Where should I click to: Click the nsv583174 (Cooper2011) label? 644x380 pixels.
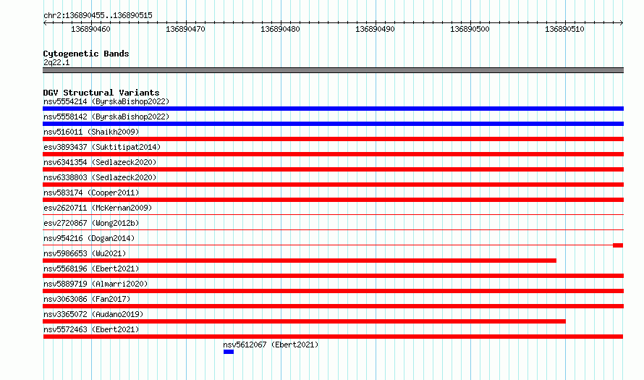(91, 193)
